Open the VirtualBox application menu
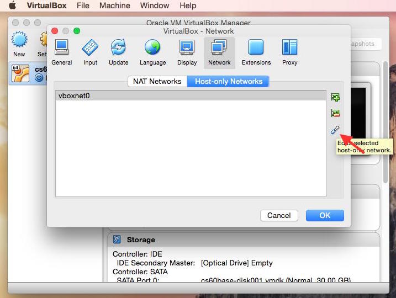This screenshot has height=298, width=396. click(x=47, y=6)
